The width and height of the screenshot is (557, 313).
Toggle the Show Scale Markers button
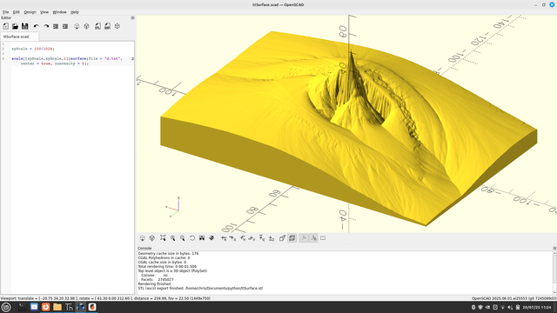pyautogui.click(x=313, y=238)
